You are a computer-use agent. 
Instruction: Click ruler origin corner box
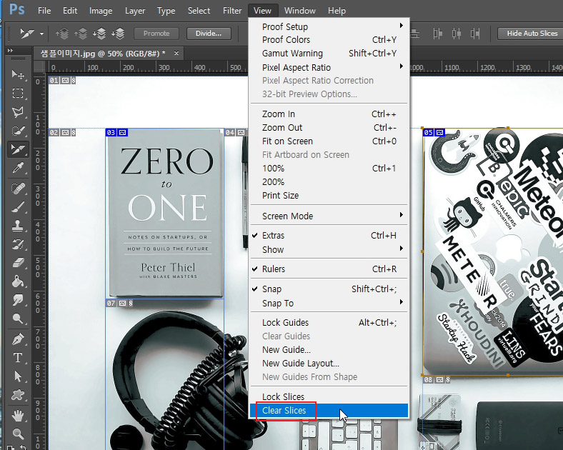[40, 68]
